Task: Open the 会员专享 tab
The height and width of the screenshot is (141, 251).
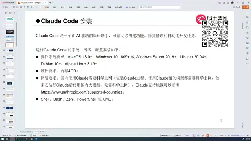Action: coord(118,7)
